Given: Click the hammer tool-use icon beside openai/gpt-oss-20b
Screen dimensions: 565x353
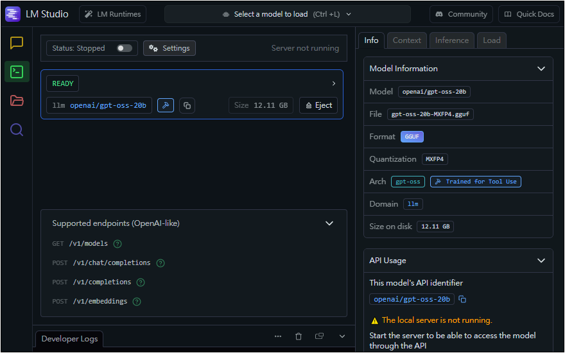Looking at the screenshot, I should pos(166,105).
